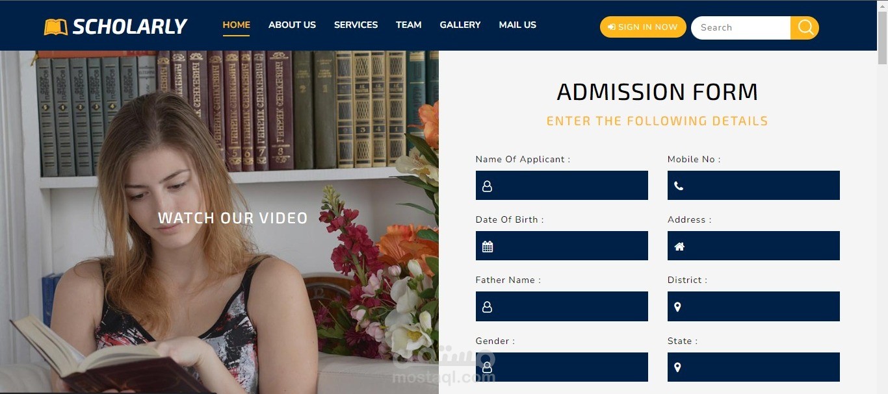This screenshot has width=888, height=394.
Task: Focus the Father Name input
Action: [562, 306]
